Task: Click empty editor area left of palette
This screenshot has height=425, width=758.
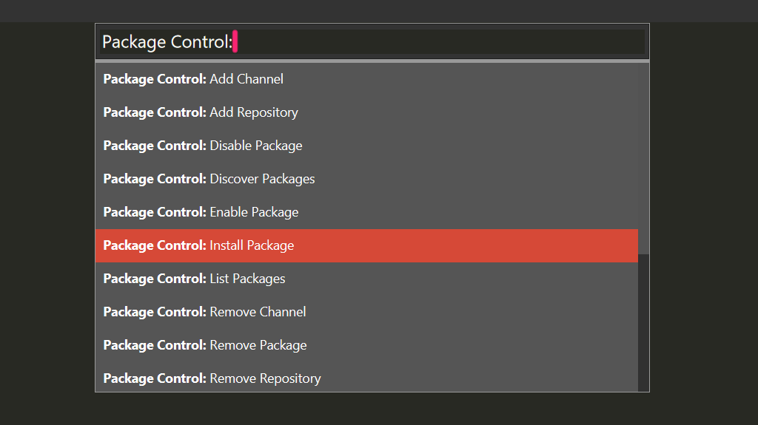Action: coord(47,222)
